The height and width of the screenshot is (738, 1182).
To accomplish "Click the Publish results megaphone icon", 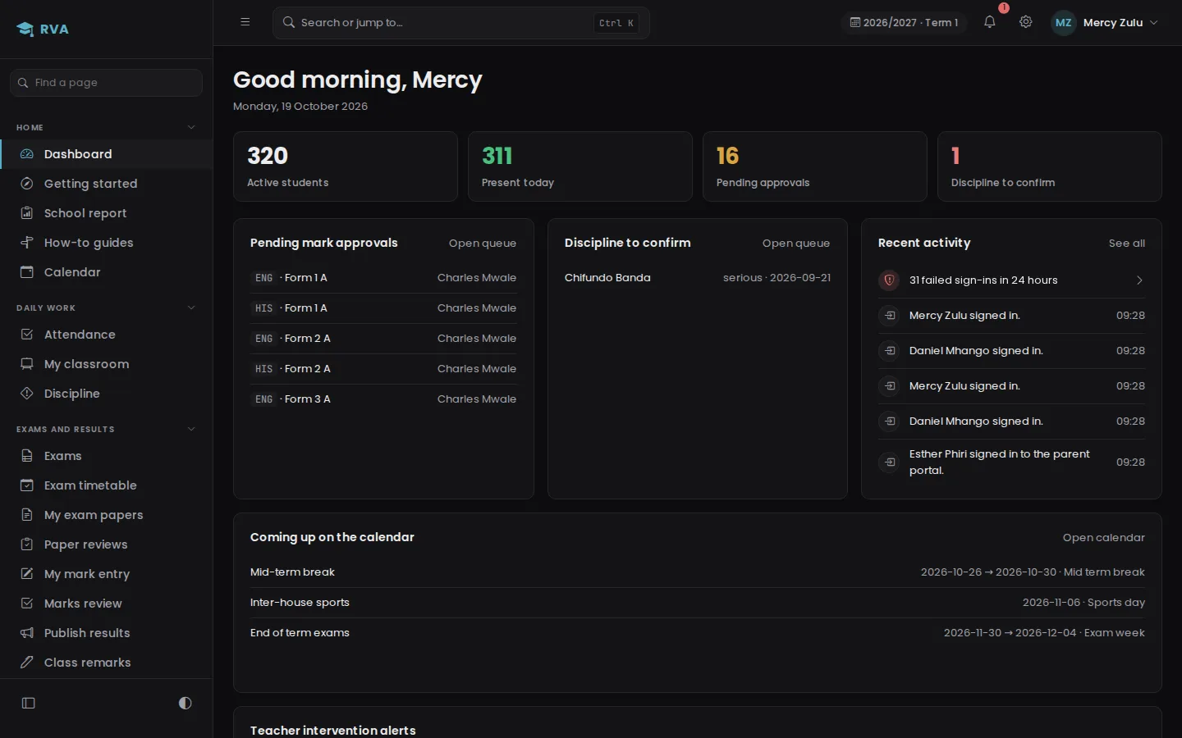I will click(x=27, y=633).
